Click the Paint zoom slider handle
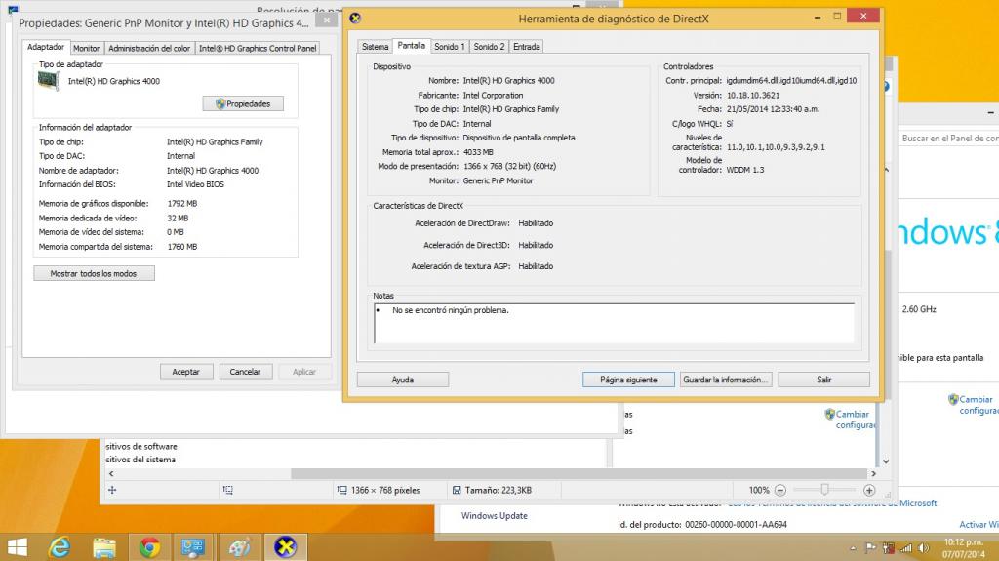 [824, 490]
